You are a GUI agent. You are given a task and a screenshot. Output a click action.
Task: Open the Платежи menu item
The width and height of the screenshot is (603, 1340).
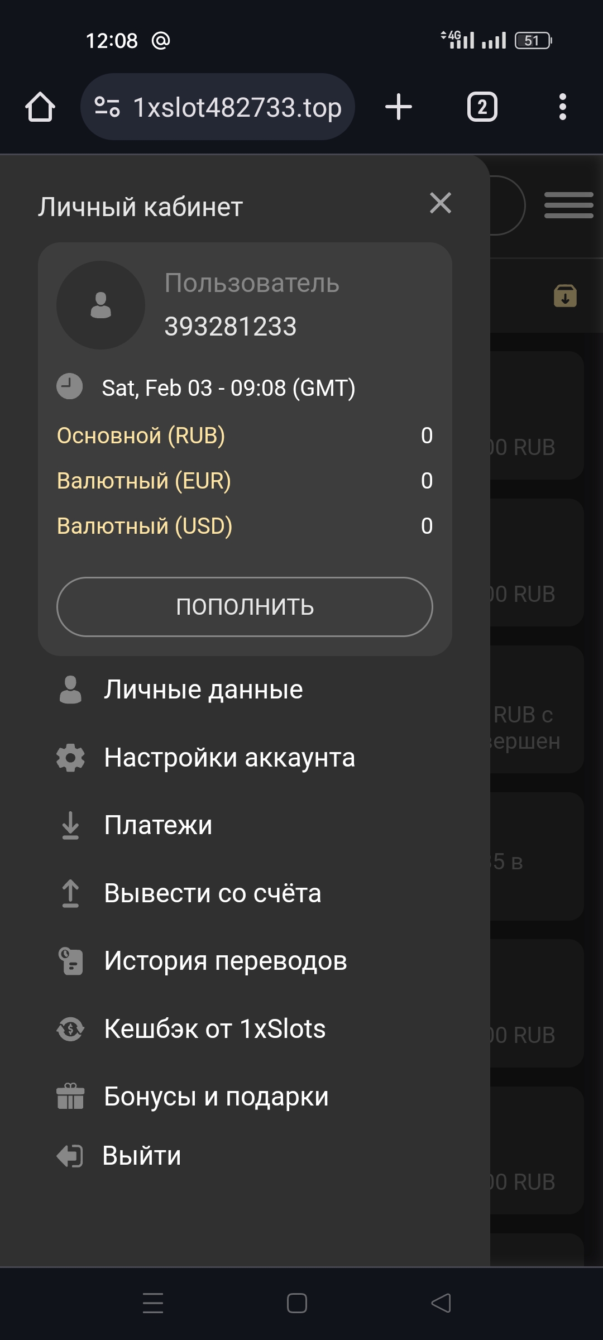click(158, 825)
